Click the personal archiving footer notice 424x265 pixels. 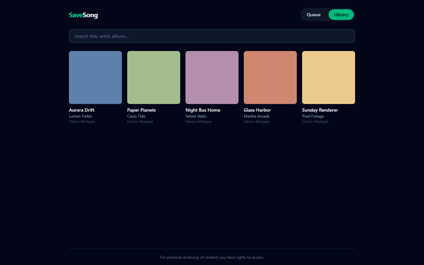[x=212, y=257]
